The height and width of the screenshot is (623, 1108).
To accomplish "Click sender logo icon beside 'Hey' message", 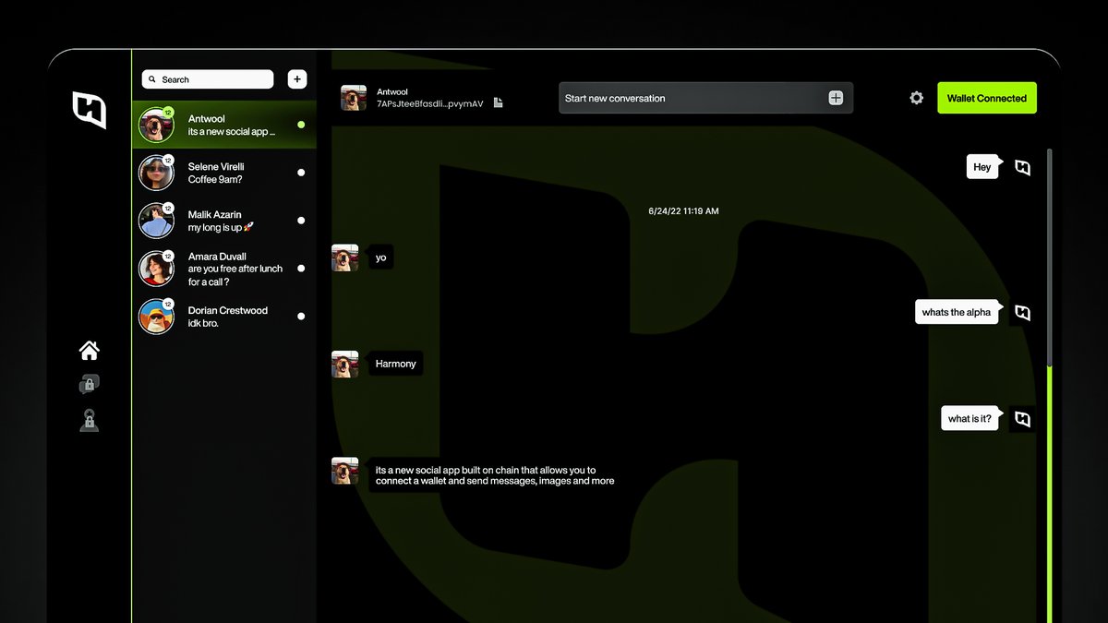I will tap(1022, 168).
